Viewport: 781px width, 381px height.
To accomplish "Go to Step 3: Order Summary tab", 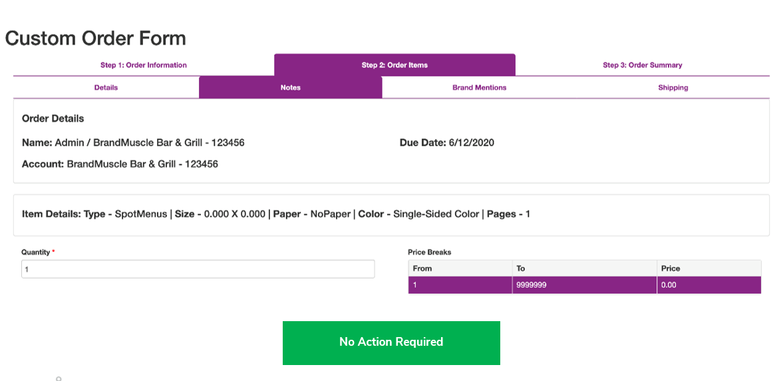I will (643, 64).
